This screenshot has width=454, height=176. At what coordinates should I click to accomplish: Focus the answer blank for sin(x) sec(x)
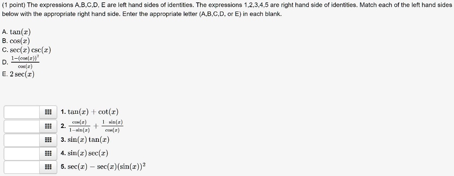pyautogui.click(x=22, y=153)
